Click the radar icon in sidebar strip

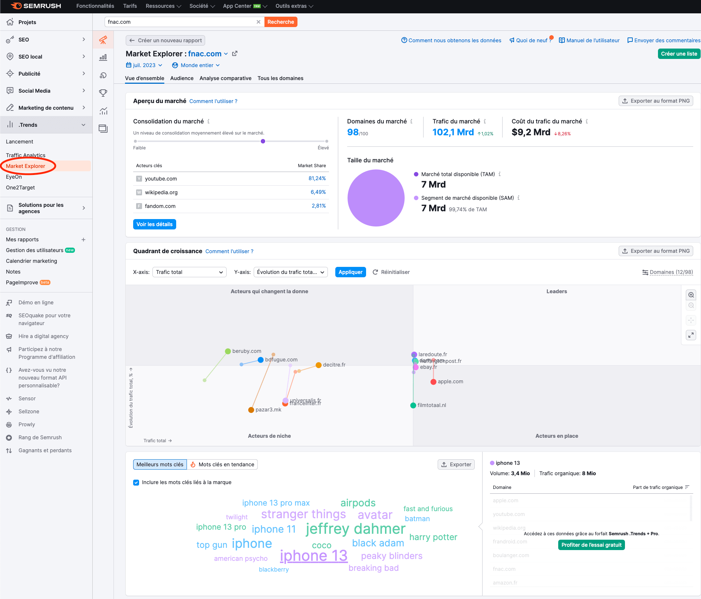pos(103,75)
